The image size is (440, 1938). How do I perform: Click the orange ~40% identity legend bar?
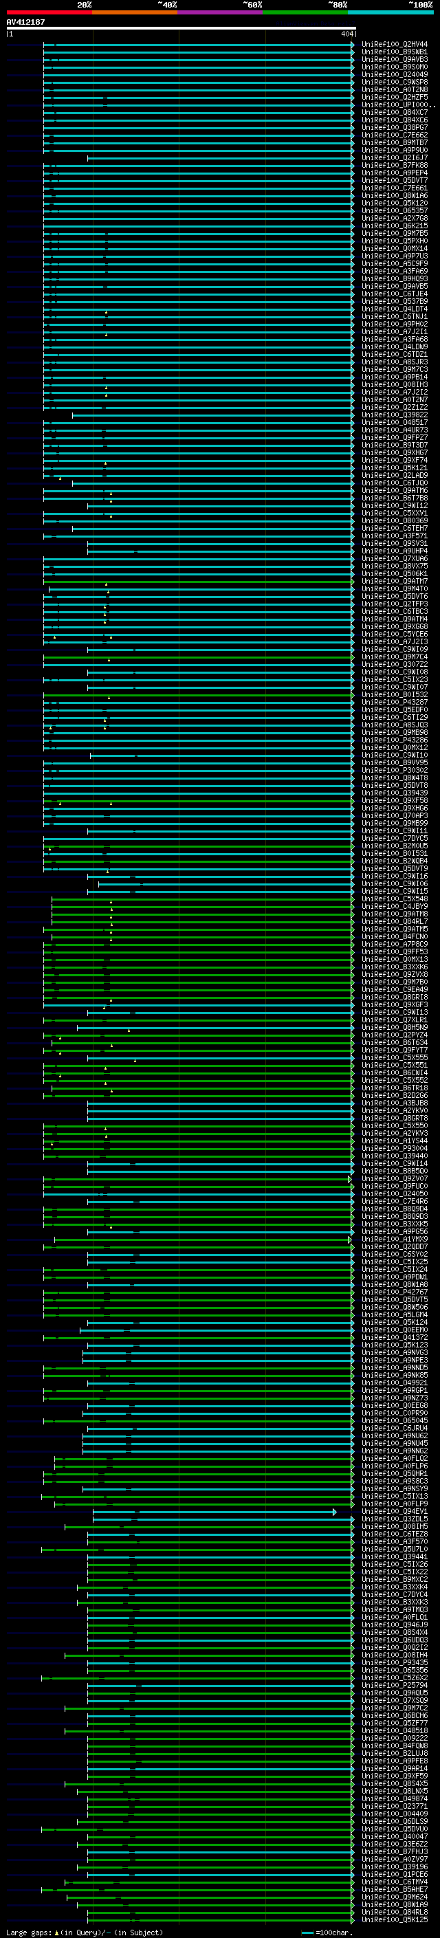tap(135, 12)
